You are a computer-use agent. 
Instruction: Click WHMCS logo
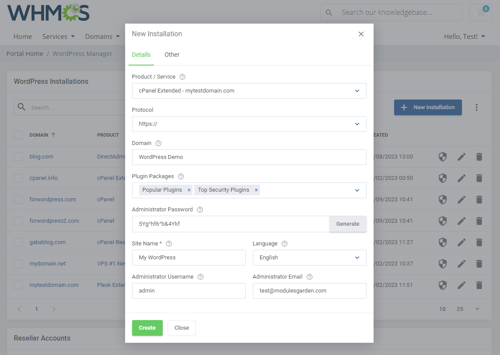[x=48, y=12]
